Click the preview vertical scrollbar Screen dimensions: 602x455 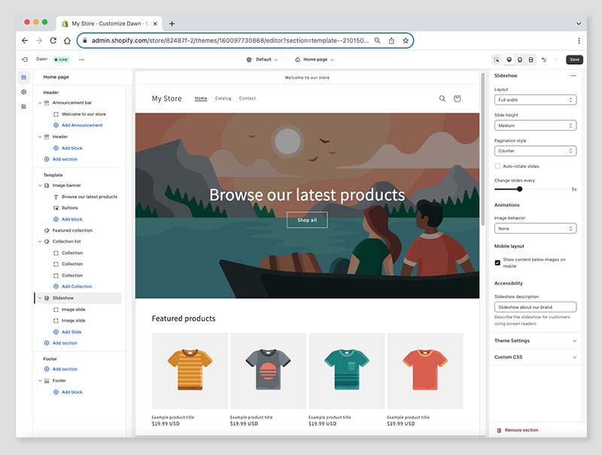pos(483,150)
